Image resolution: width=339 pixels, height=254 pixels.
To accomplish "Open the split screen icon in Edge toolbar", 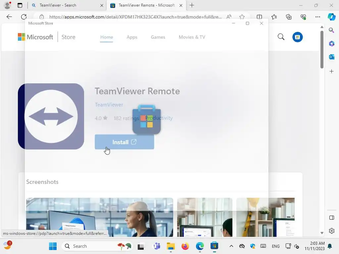I will [259, 17].
